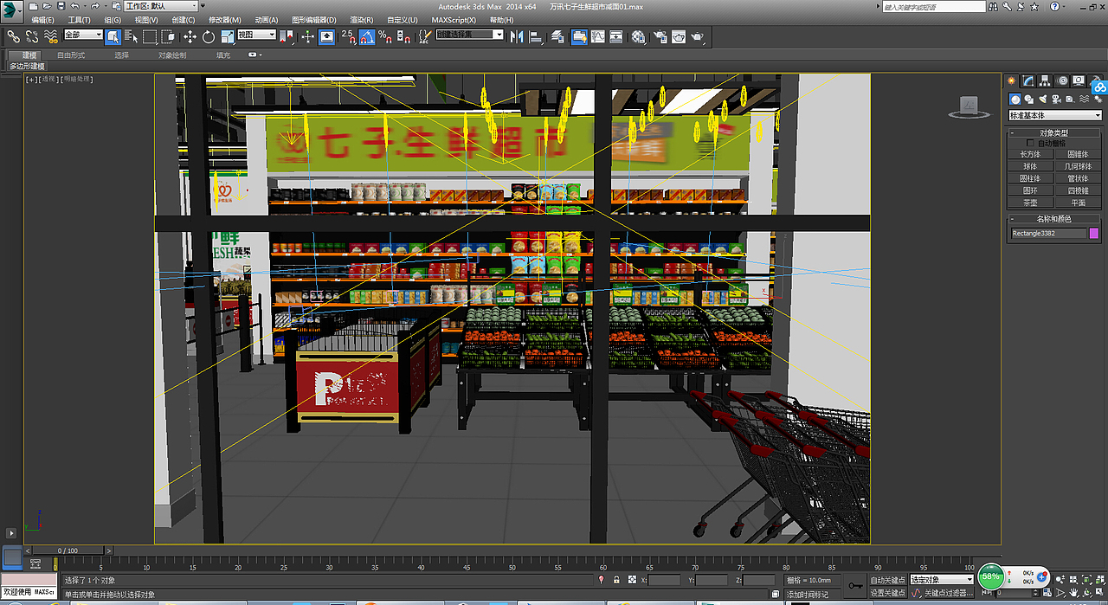Open the Display panel tab
The width and height of the screenshot is (1108, 605).
pos(1079,80)
